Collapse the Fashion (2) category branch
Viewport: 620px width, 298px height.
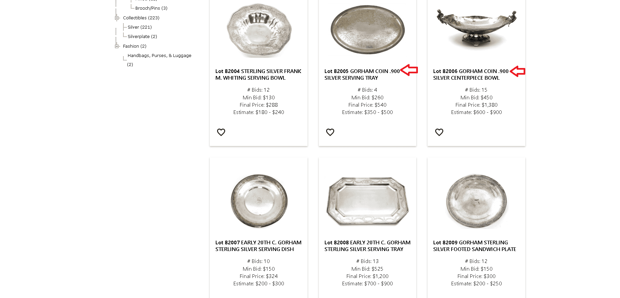tap(117, 46)
